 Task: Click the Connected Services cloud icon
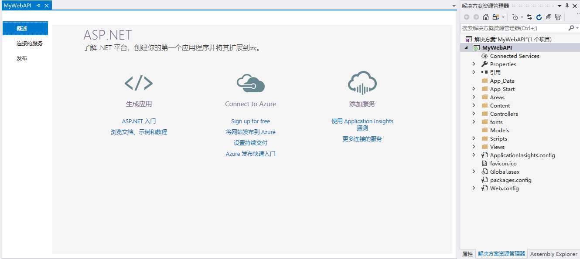(x=484, y=56)
